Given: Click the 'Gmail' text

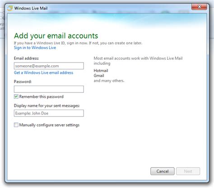Looking at the screenshot, I should click(99, 76).
